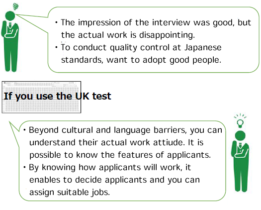Click text 'the actual work is disappointing'
This screenshot has width=261, height=210.
(x=128, y=35)
